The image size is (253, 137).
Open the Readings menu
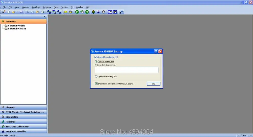tap(36, 7)
